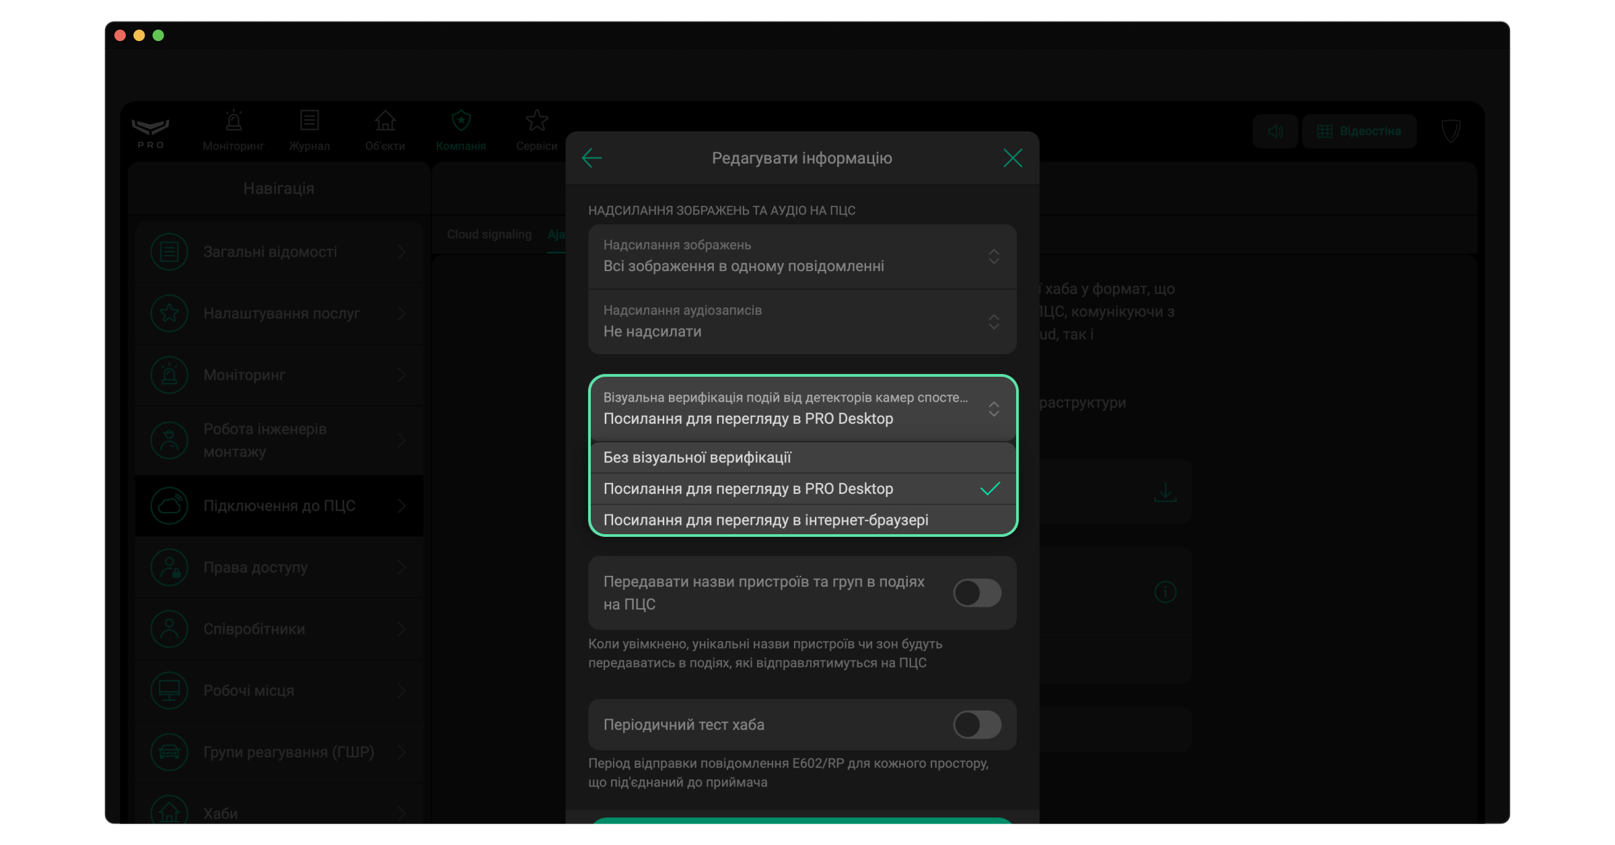Open the Надсилання зображень dropdown
The height and width of the screenshot is (845, 1615).
(x=801, y=256)
